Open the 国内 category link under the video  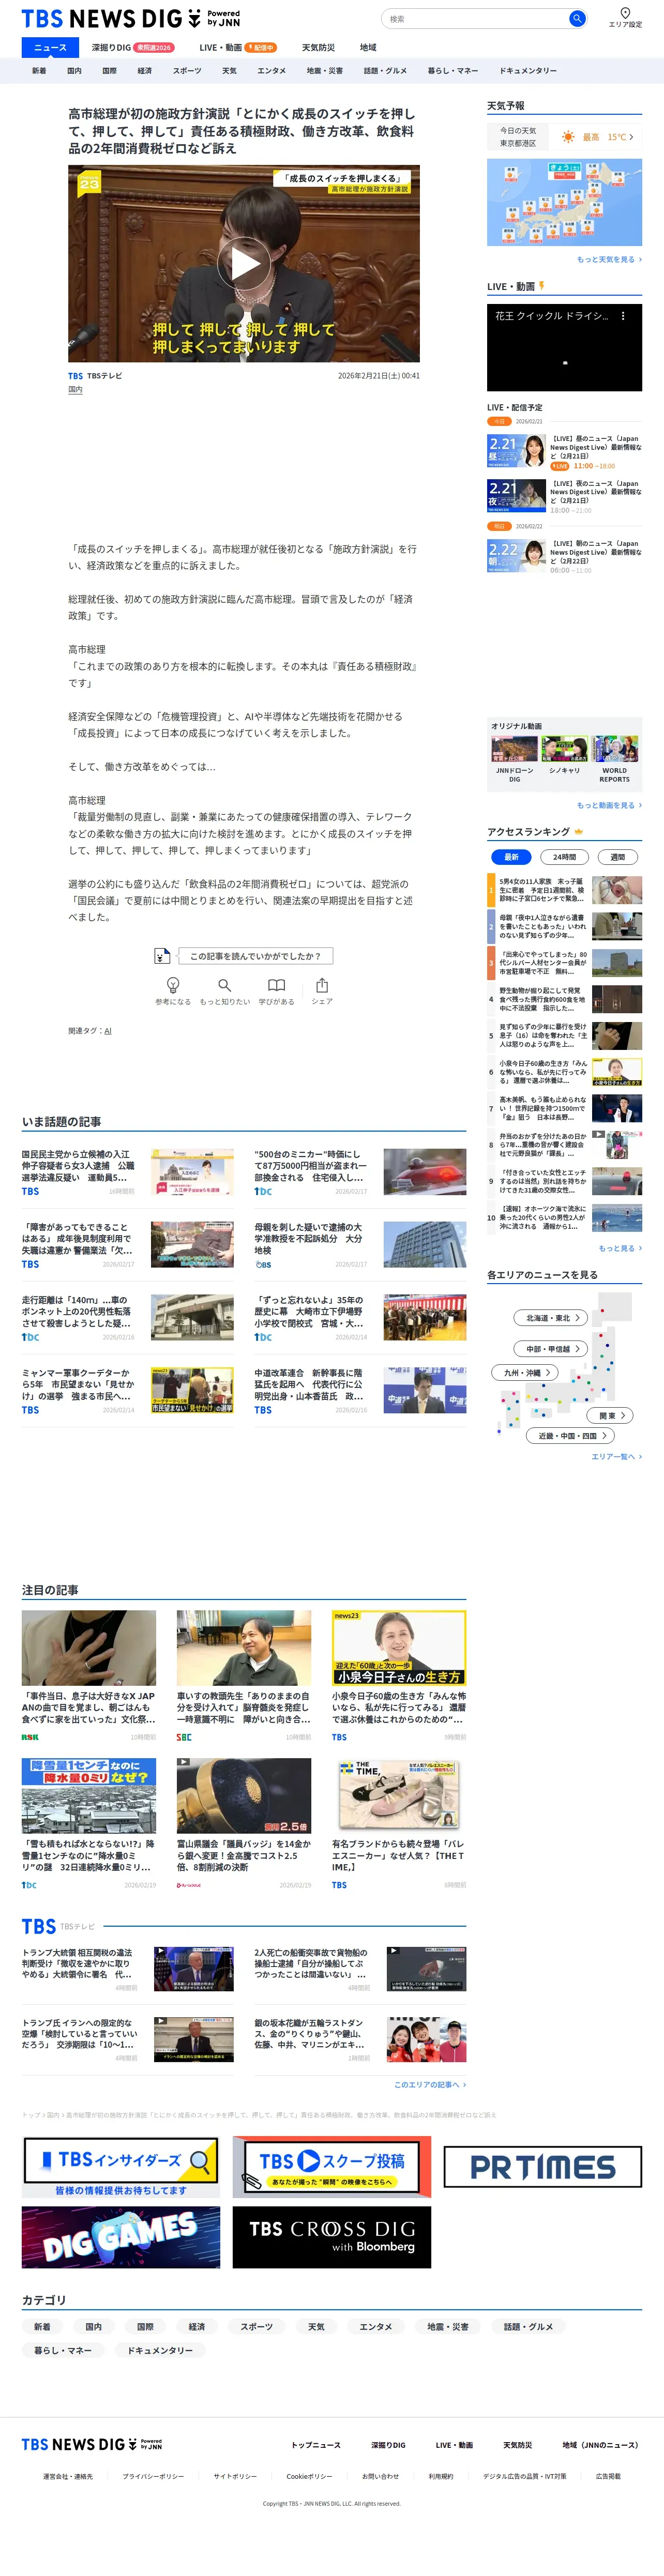[75, 390]
